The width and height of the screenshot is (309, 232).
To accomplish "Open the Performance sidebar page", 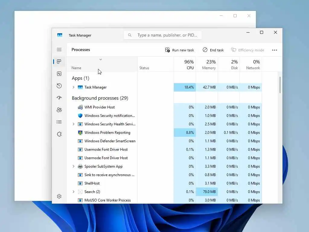I will click(59, 74).
